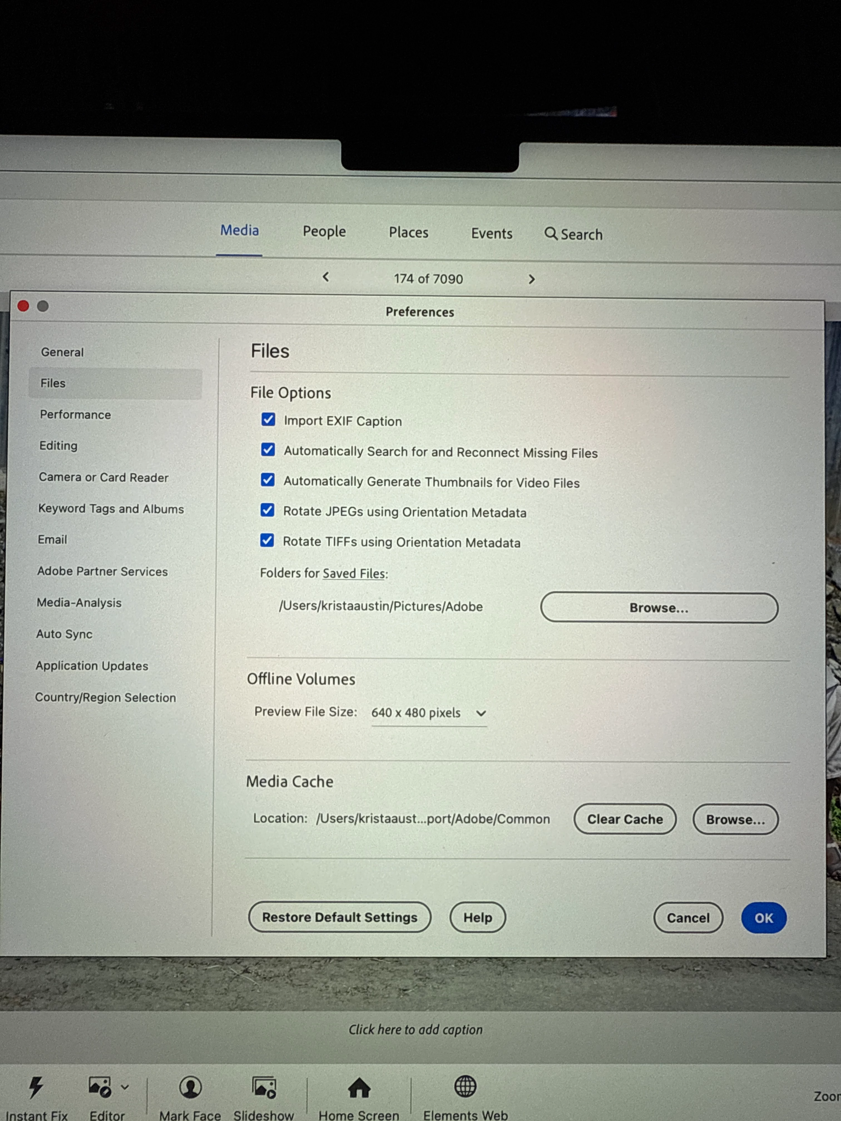Image resolution: width=841 pixels, height=1121 pixels.
Task: Uncheck Import EXIF Caption
Action: [x=268, y=420]
